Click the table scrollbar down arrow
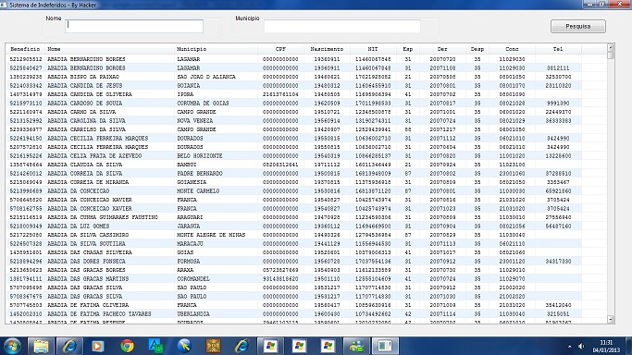 [x=611, y=319]
